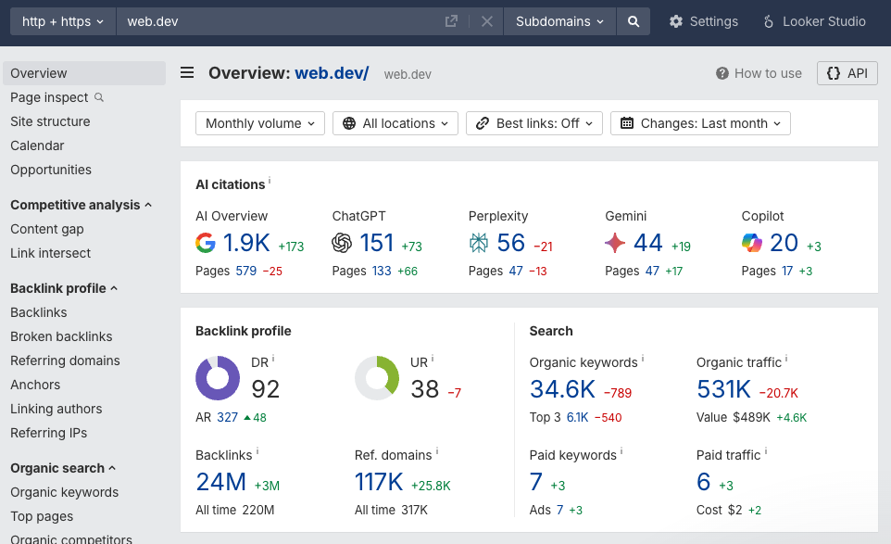The image size is (891, 544).
Task: Open the Subdomains dropdown
Action: coord(558,20)
